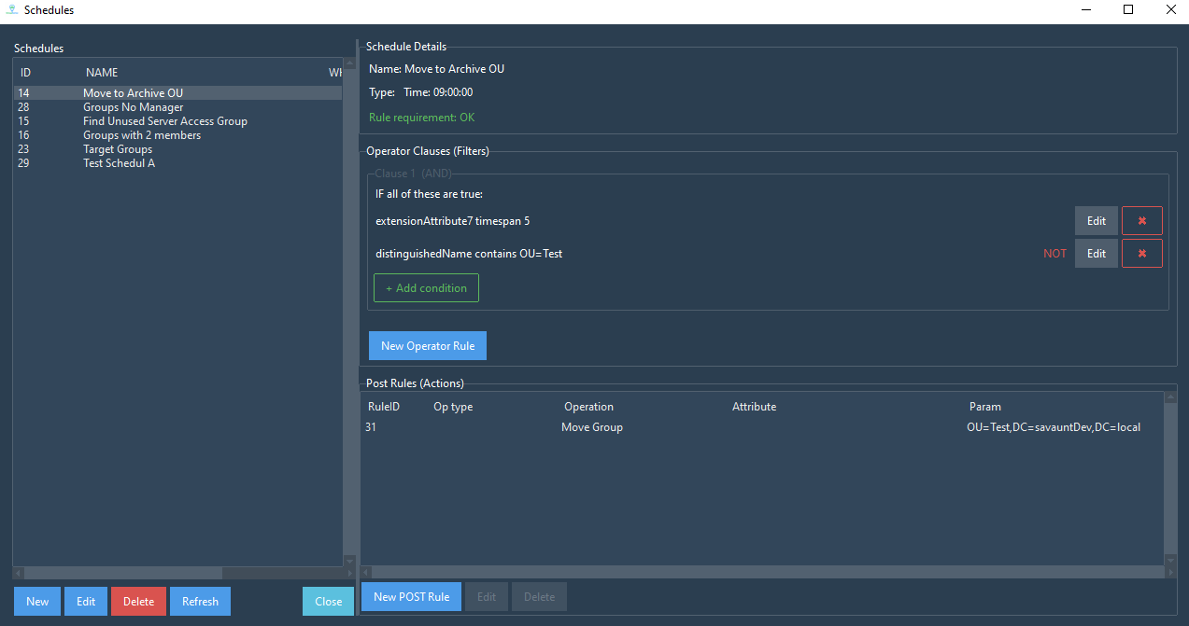Edit the extensionAttribute7 timespan condition

(x=1096, y=221)
